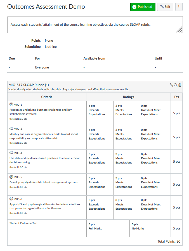
Task: Toggle the Published status of the assignment
Action: (143, 7)
